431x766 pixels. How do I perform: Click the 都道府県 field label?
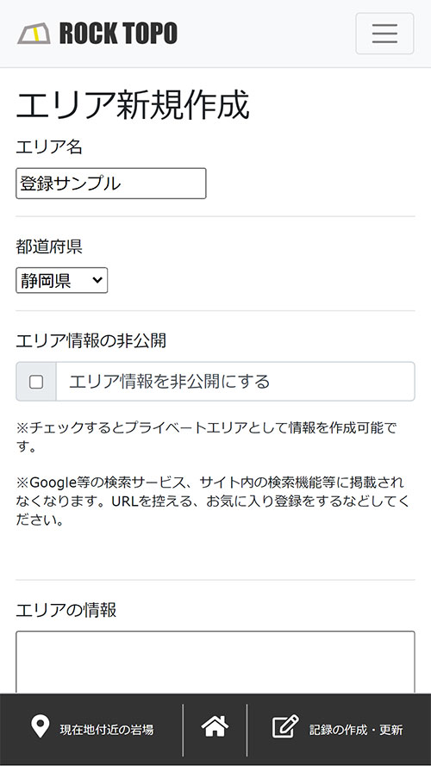[49, 246]
